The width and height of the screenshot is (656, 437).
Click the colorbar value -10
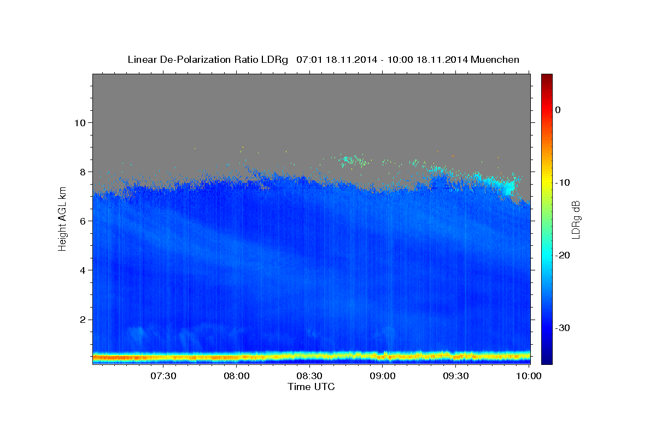[x=562, y=182]
